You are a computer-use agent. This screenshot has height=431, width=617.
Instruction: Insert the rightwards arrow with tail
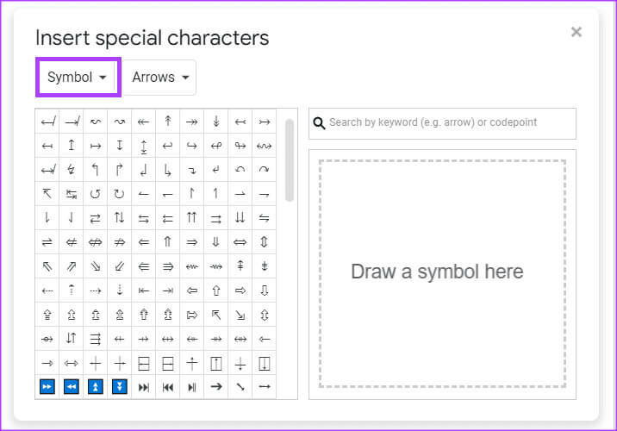[264, 122]
